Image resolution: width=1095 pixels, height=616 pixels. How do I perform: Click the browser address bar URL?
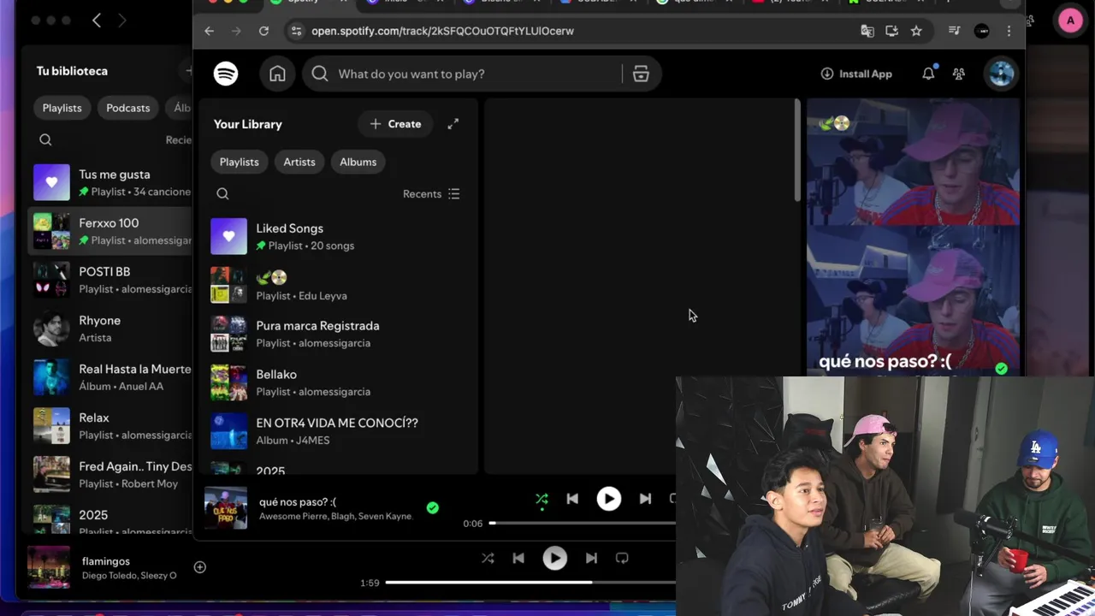[x=442, y=31]
